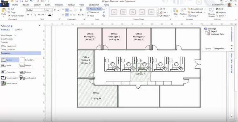238x122 pixels.
Task: Click Send to Back button
Action: [196, 12]
